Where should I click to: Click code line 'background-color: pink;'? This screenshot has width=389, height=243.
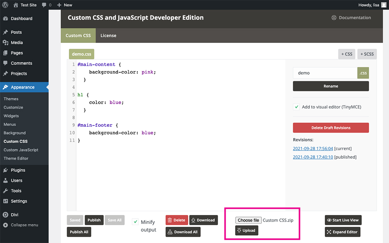coord(122,72)
